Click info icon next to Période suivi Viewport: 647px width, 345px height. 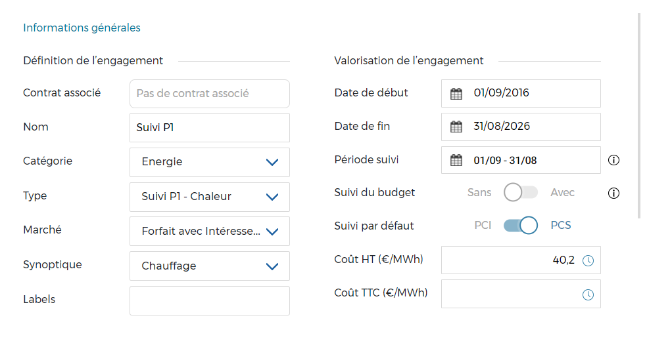pyautogui.click(x=614, y=160)
